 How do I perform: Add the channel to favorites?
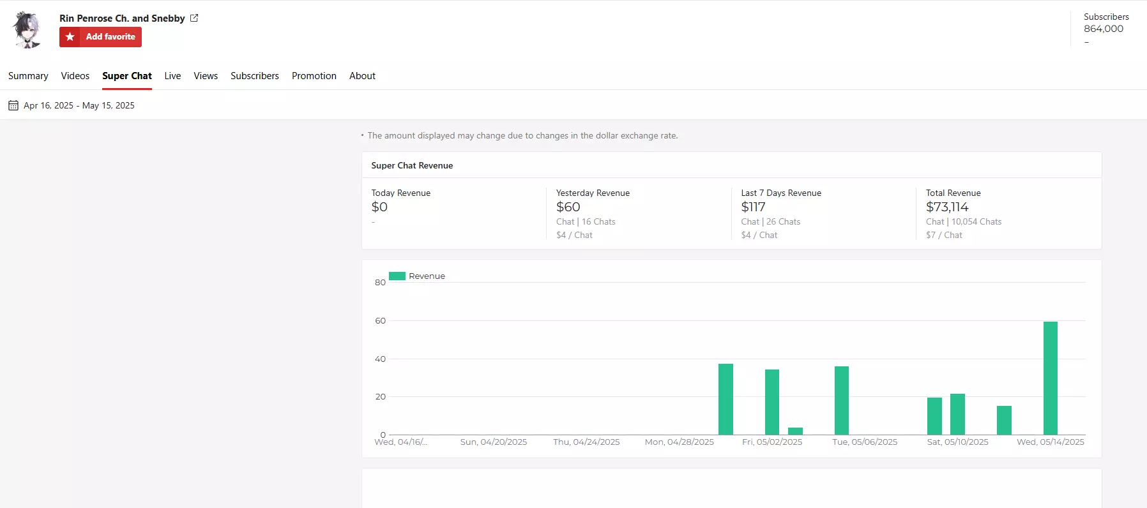100,37
